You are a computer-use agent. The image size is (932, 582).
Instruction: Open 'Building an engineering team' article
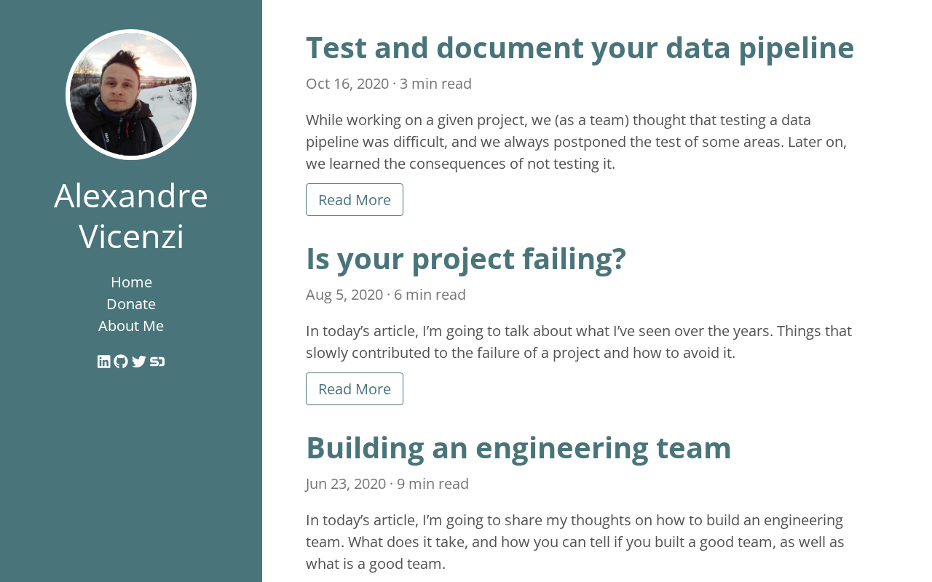click(x=518, y=447)
